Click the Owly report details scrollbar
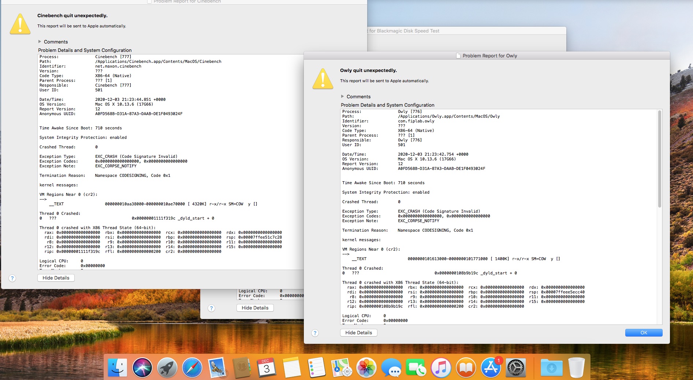The height and width of the screenshot is (380, 693). [659, 159]
